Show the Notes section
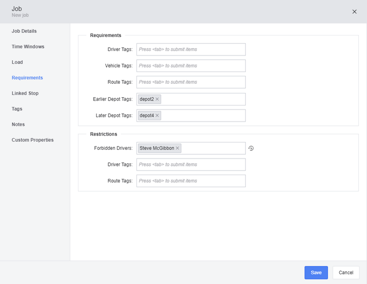 coord(18,124)
